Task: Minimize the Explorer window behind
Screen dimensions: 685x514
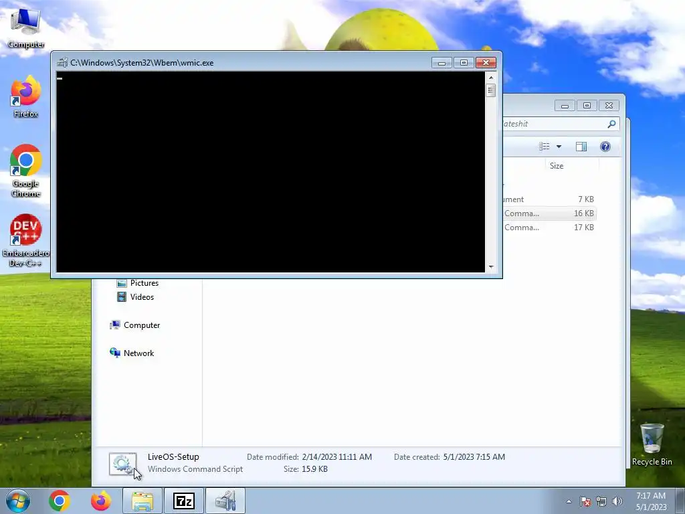Action: (x=565, y=106)
